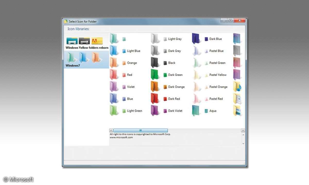Pick the yellow folder with music note
This screenshot has width=309, height=185.
[237, 87]
